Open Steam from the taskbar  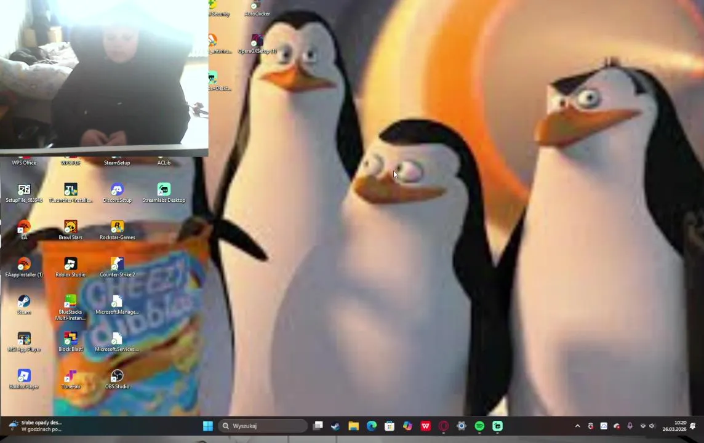(x=335, y=426)
